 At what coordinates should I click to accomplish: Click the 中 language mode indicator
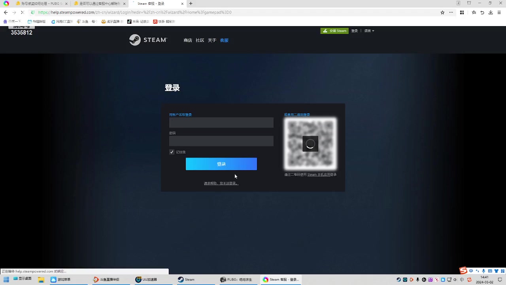[471, 271]
